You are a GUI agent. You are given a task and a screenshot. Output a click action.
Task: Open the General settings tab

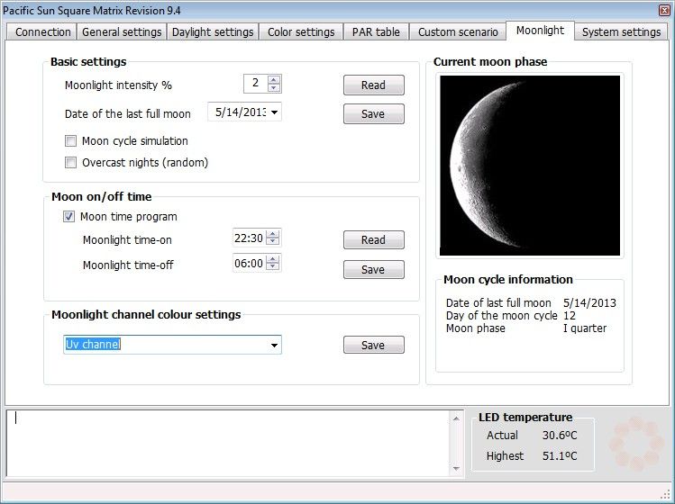tap(122, 32)
